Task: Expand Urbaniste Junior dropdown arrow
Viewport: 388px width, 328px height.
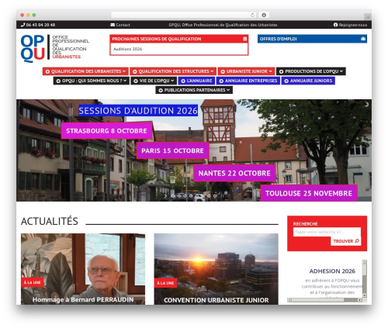Action: [x=270, y=71]
